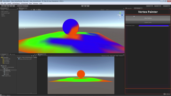
Task: Collapse the Assets folder tree
Action: 1,66
